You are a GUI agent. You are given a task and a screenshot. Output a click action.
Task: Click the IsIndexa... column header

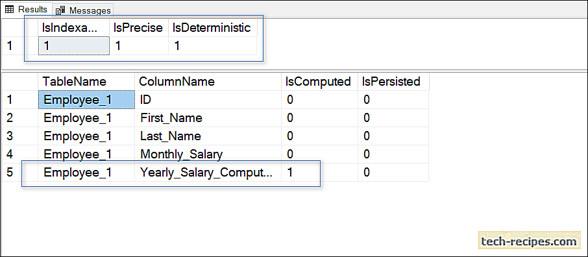(74, 28)
